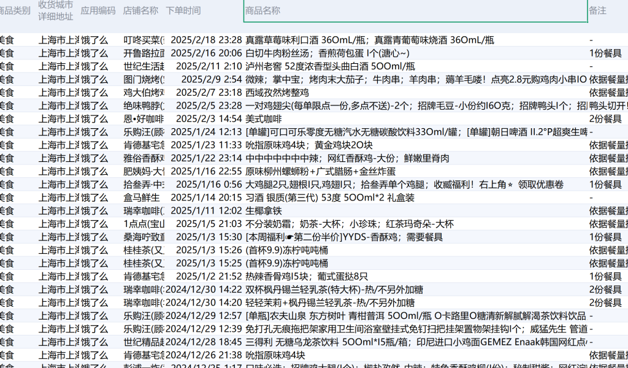
Task: Select the 热辣香骨鸡15块；葡式蛋挞8只 cell
Action: pos(307,277)
